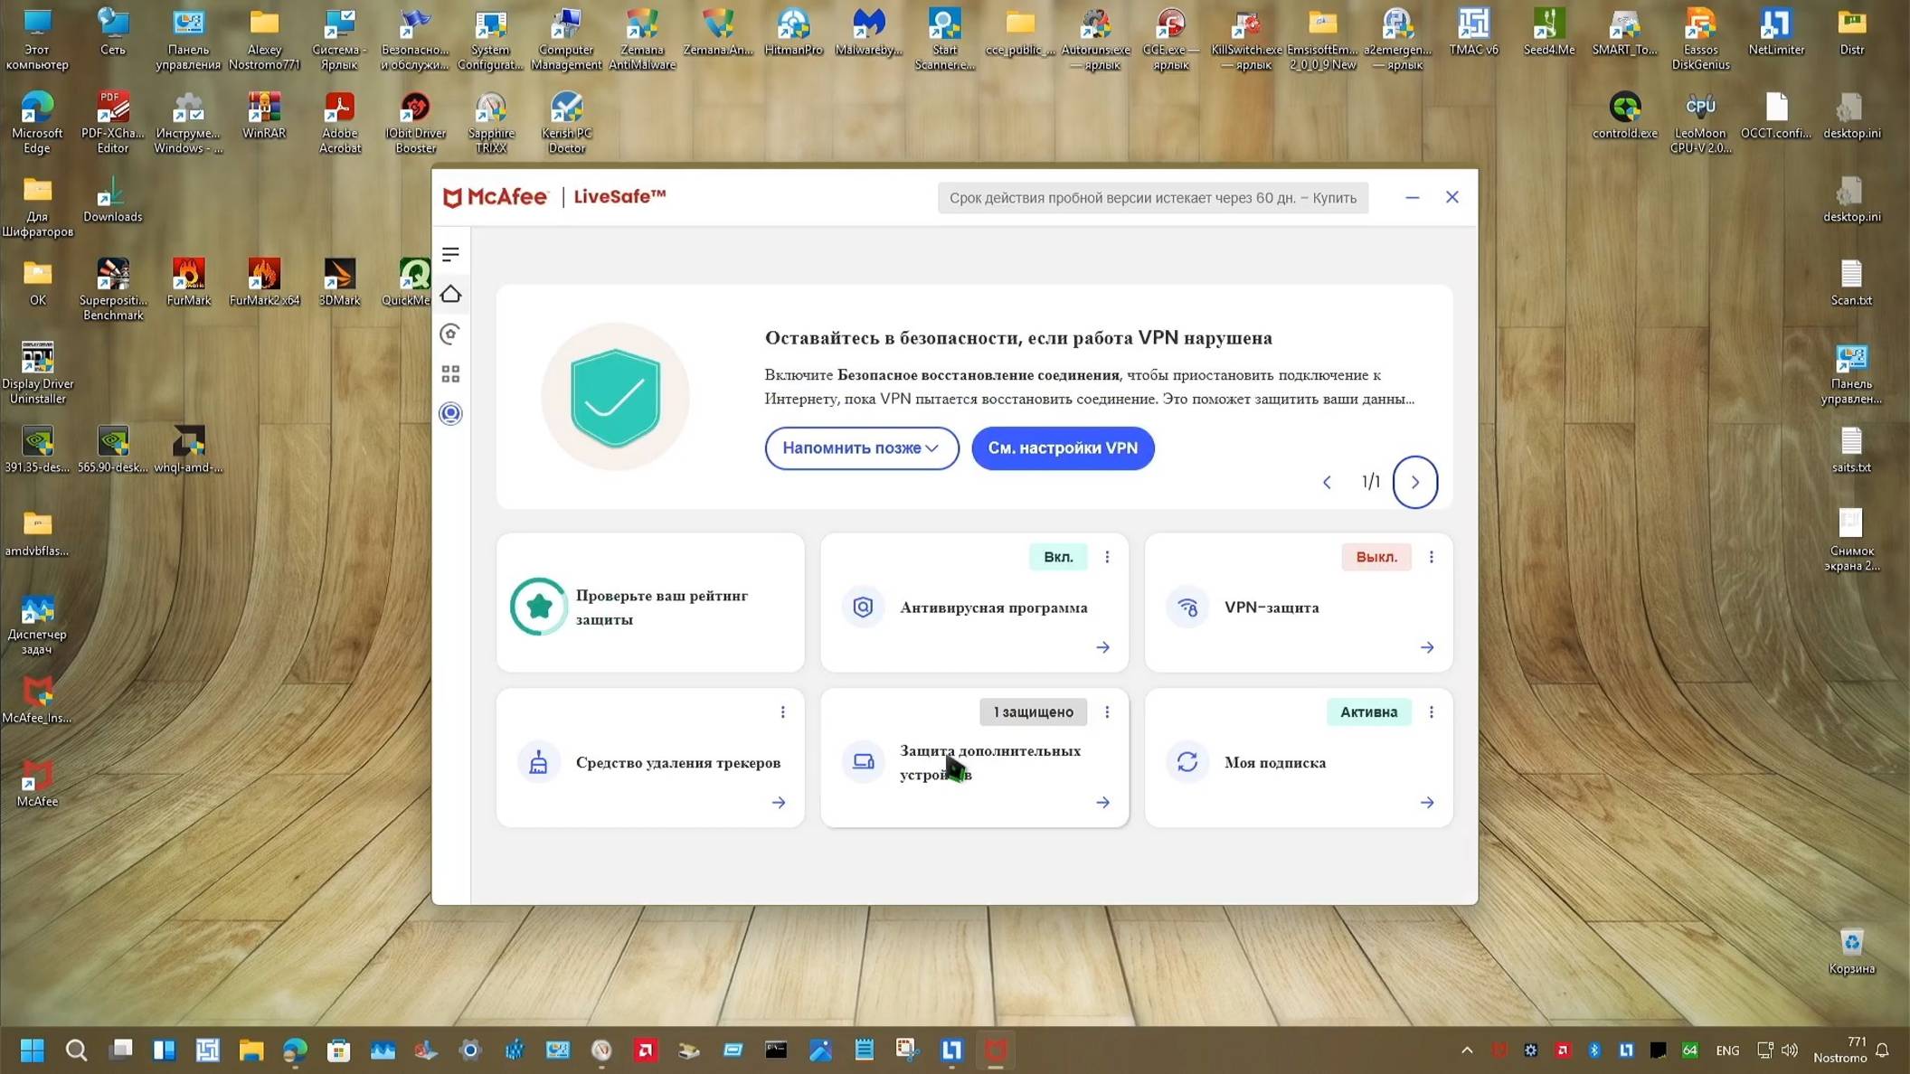Select Microsoft Edge desktop icon
Viewport: 1910px width, 1074px height.
(x=37, y=123)
